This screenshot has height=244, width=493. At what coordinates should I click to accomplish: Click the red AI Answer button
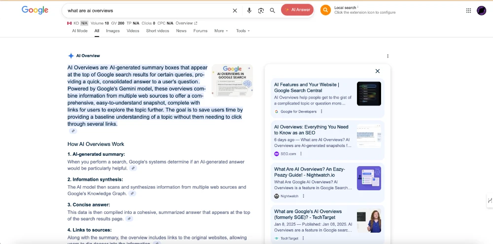coord(297,10)
